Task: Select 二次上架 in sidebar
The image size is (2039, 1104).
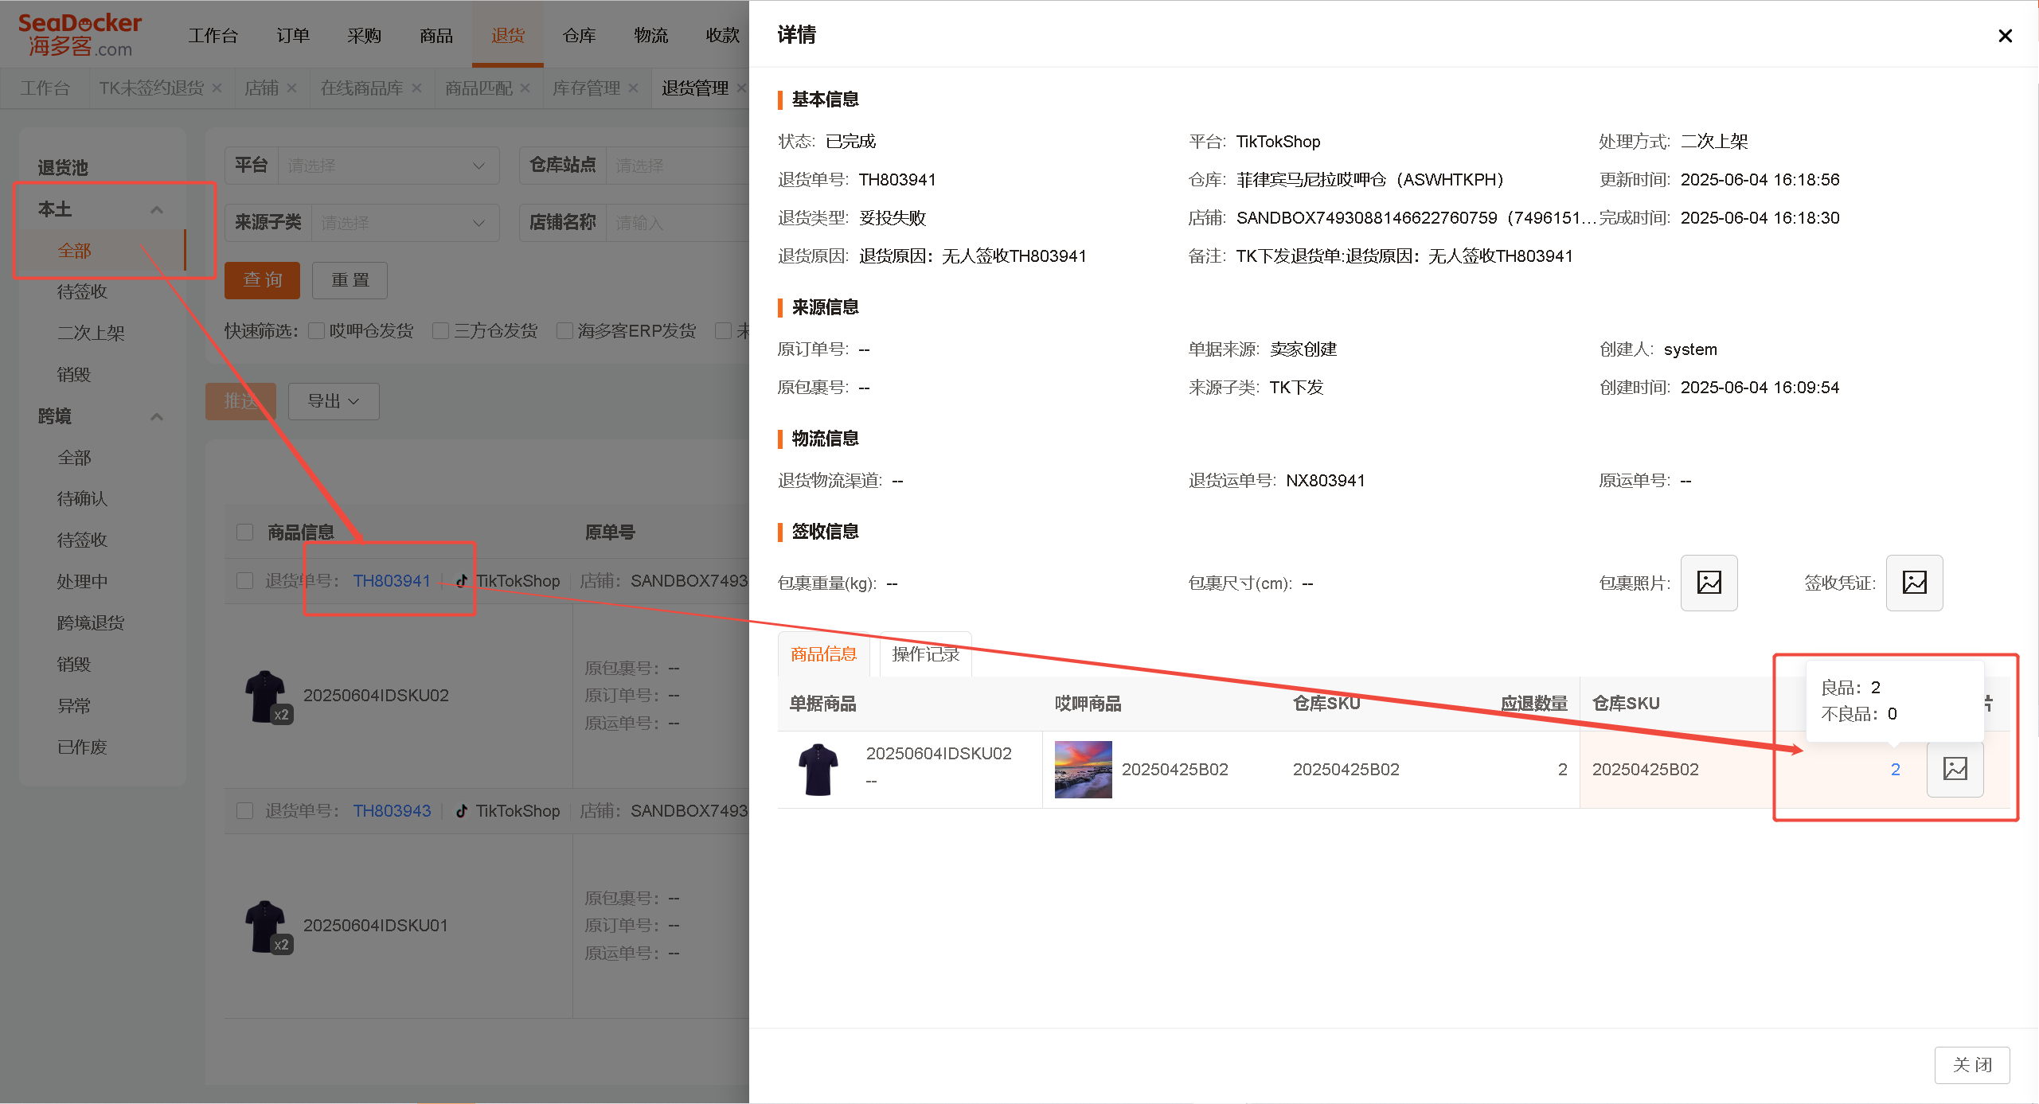Action: tap(91, 334)
